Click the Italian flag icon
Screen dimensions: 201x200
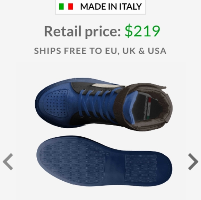click(66, 7)
